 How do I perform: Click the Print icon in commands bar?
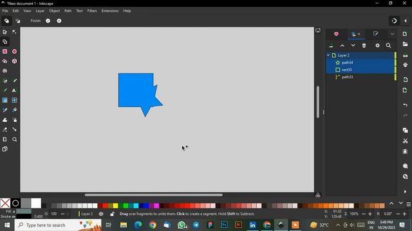click(405, 65)
